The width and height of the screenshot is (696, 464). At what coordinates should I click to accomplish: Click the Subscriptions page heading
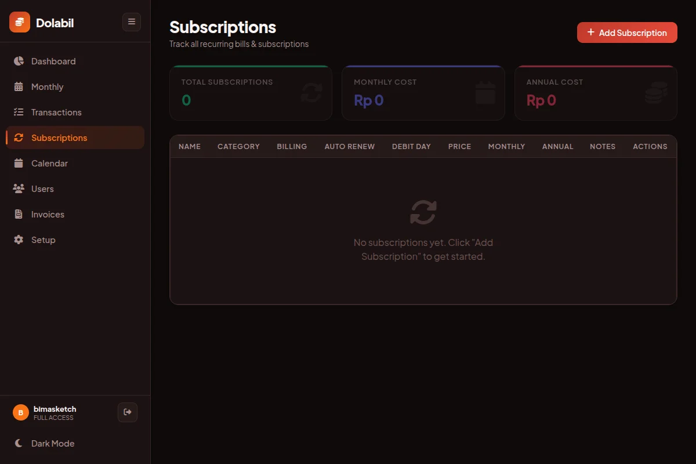coord(223,27)
